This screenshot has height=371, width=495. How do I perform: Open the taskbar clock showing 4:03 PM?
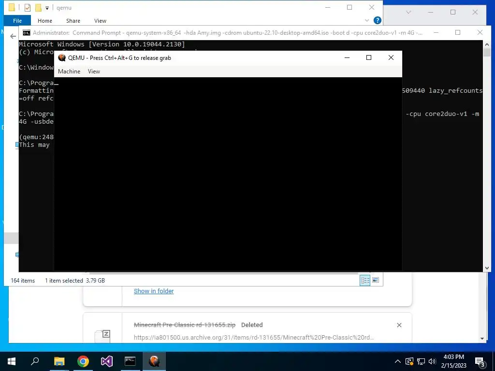pos(453,361)
